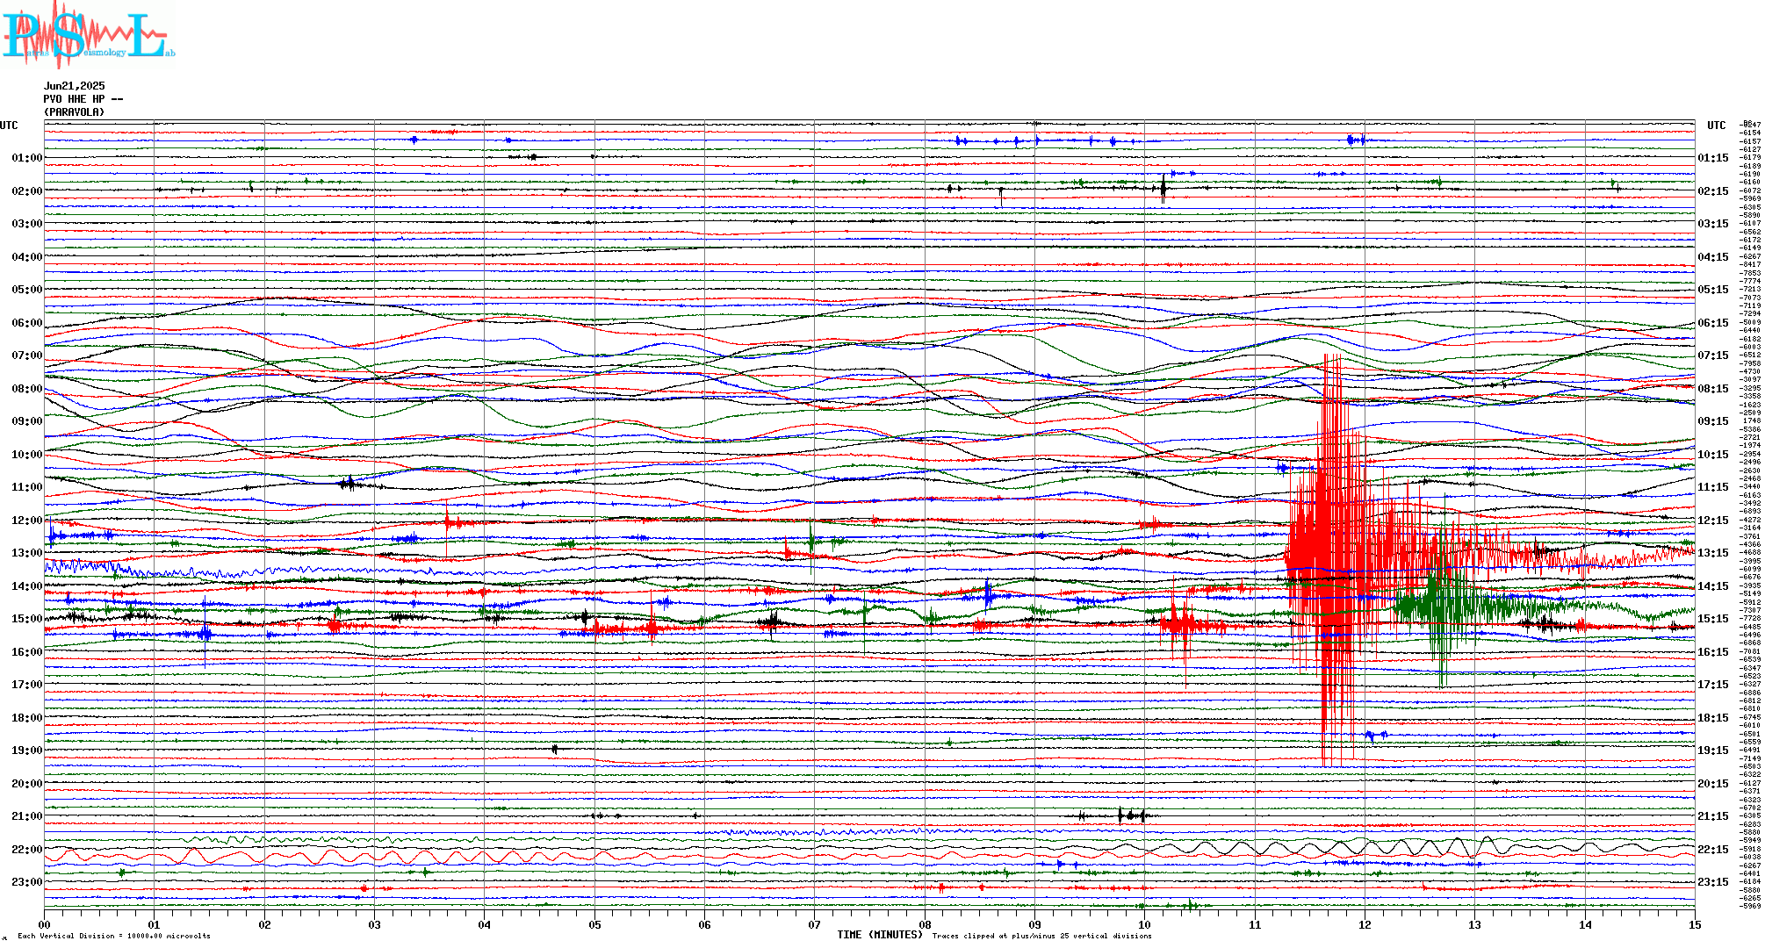Click the 01:00 hour label

[27, 158]
